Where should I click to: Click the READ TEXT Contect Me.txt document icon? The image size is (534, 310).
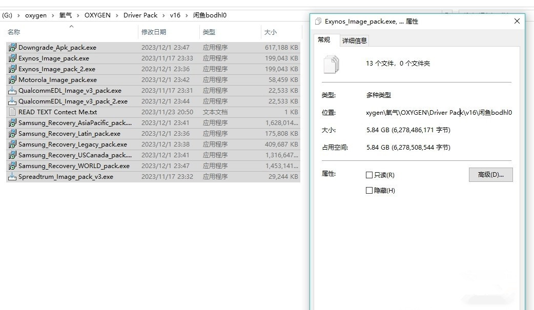12,112
